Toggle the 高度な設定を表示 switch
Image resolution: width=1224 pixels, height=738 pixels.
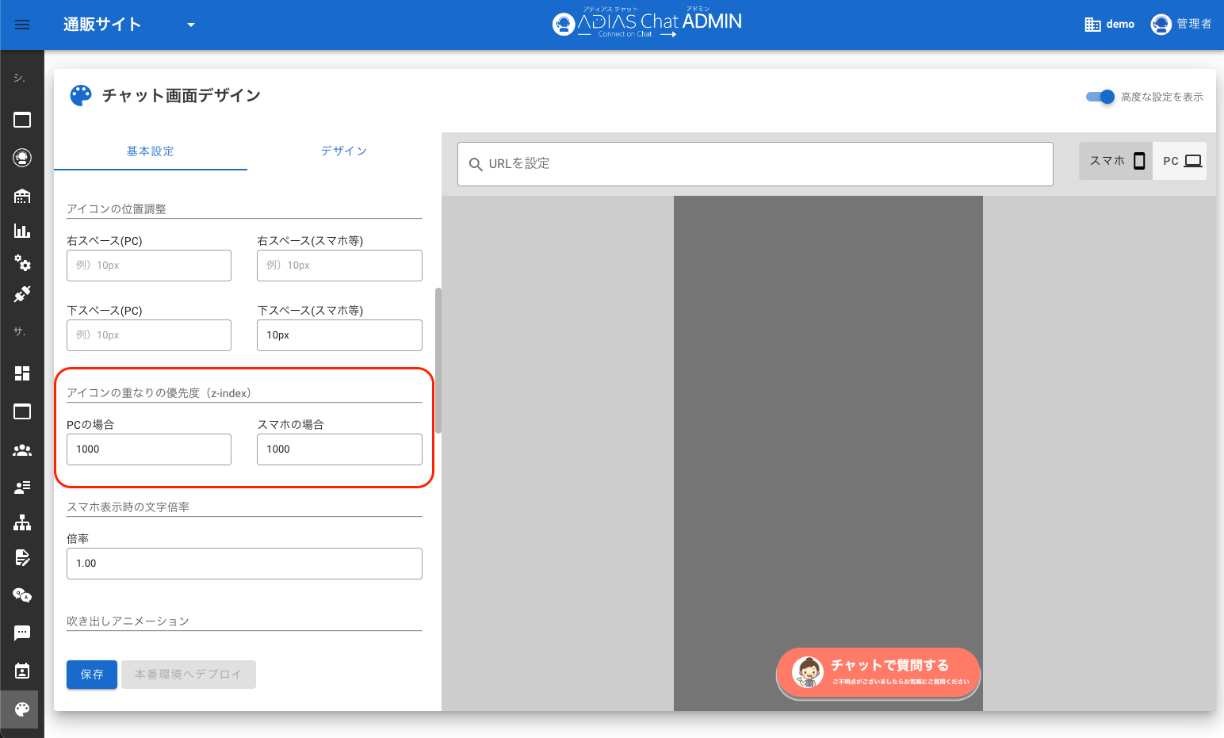[1100, 97]
